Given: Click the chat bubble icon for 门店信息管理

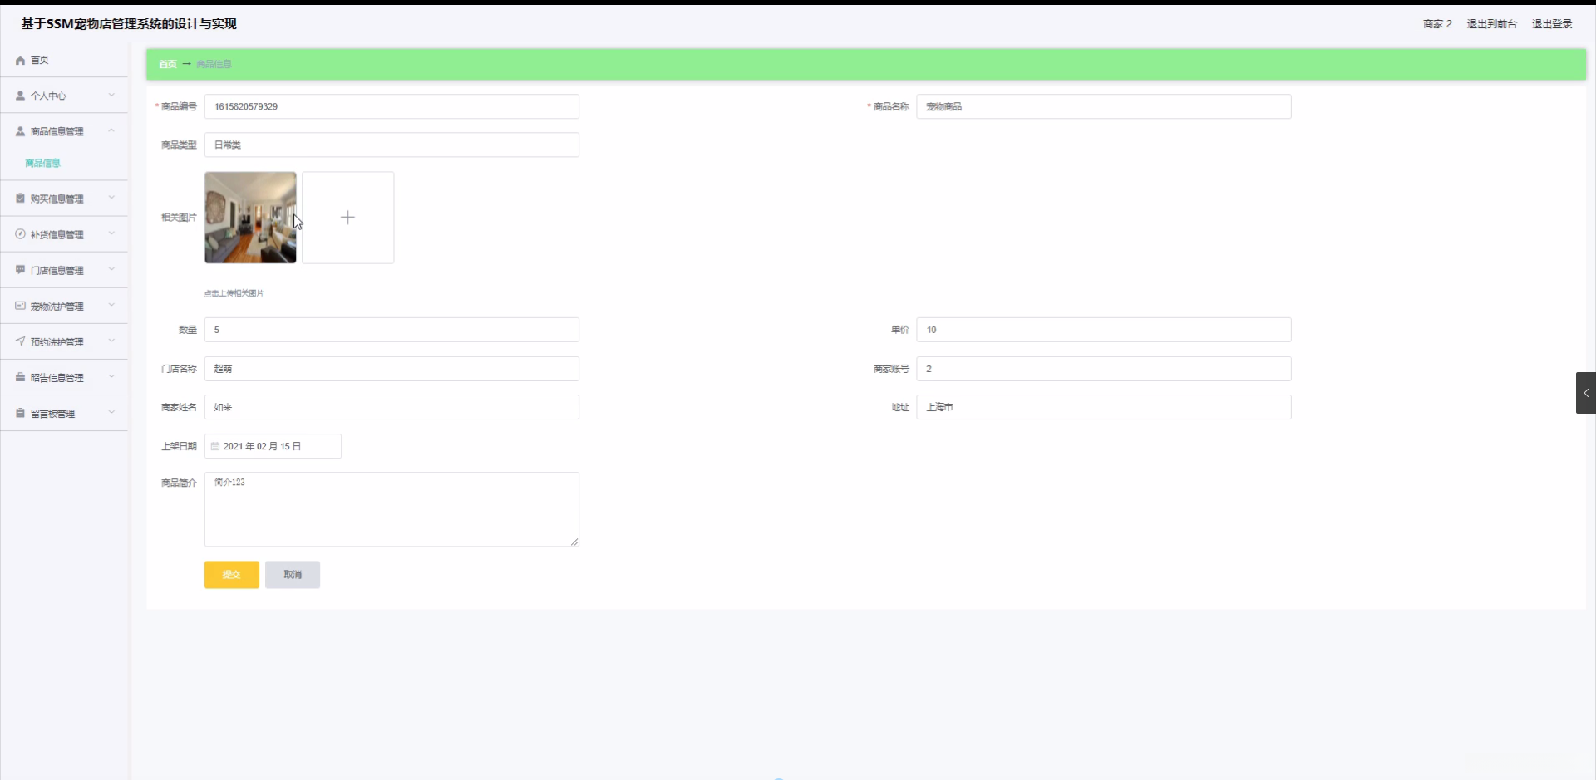Looking at the screenshot, I should click(20, 270).
